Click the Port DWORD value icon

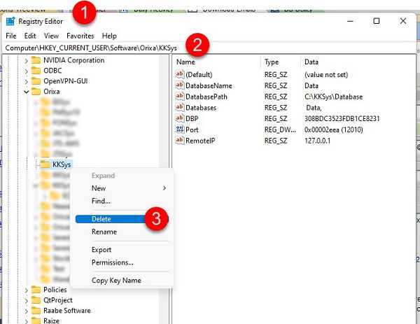pyautogui.click(x=181, y=129)
